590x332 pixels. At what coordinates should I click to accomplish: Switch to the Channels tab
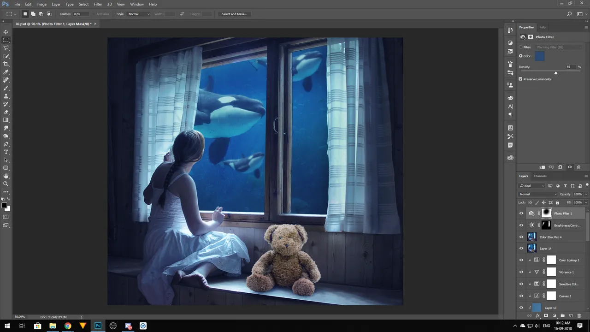[x=540, y=176]
